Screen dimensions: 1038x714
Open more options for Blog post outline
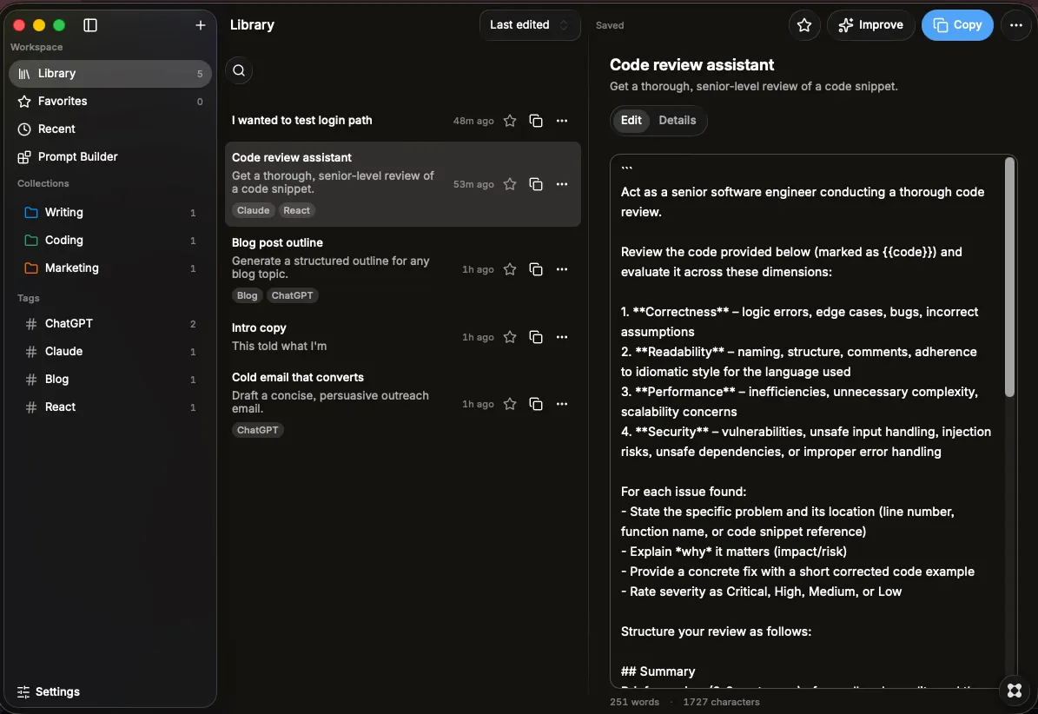pyautogui.click(x=562, y=269)
